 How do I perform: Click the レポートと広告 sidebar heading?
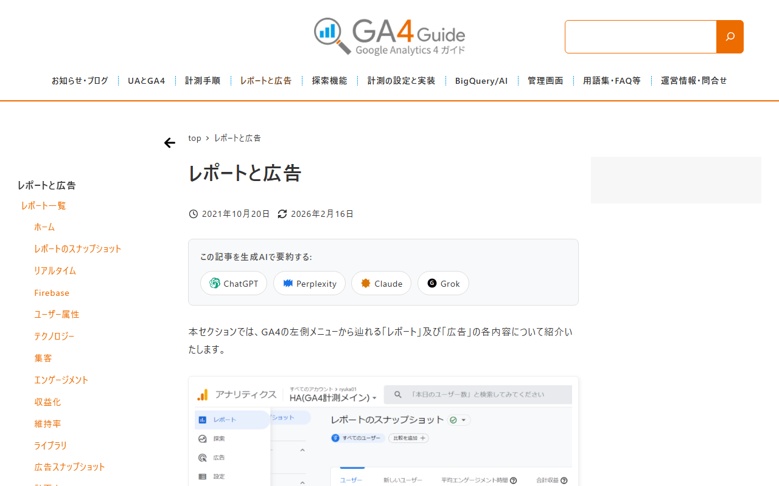47,185
